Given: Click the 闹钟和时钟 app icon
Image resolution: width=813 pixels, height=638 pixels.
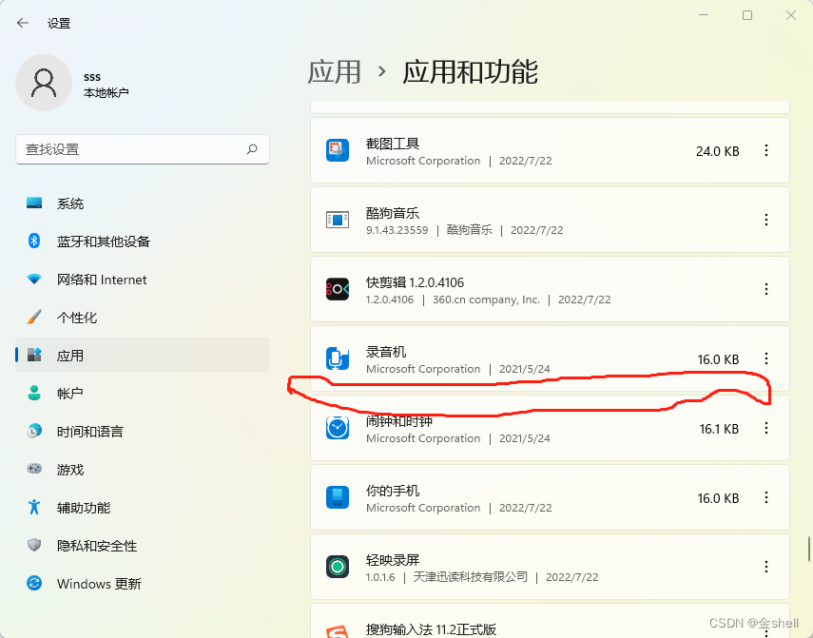Looking at the screenshot, I should tap(338, 428).
